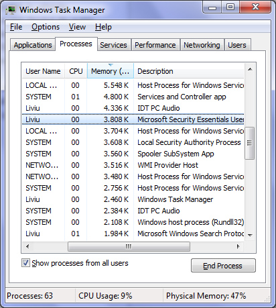Select the Local Security Authority Process row
This screenshot has height=308, width=276.
133,142
